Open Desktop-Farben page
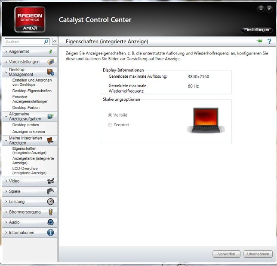The image size is (277, 266). (26, 107)
